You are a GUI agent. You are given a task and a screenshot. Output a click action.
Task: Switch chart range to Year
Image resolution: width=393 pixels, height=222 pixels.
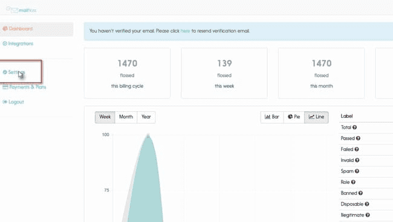tap(146, 117)
